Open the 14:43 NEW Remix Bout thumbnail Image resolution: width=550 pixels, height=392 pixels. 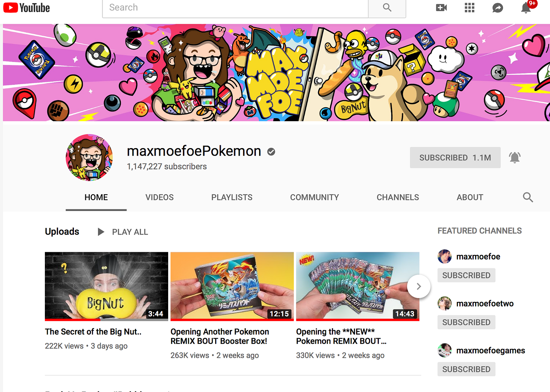click(x=358, y=286)
